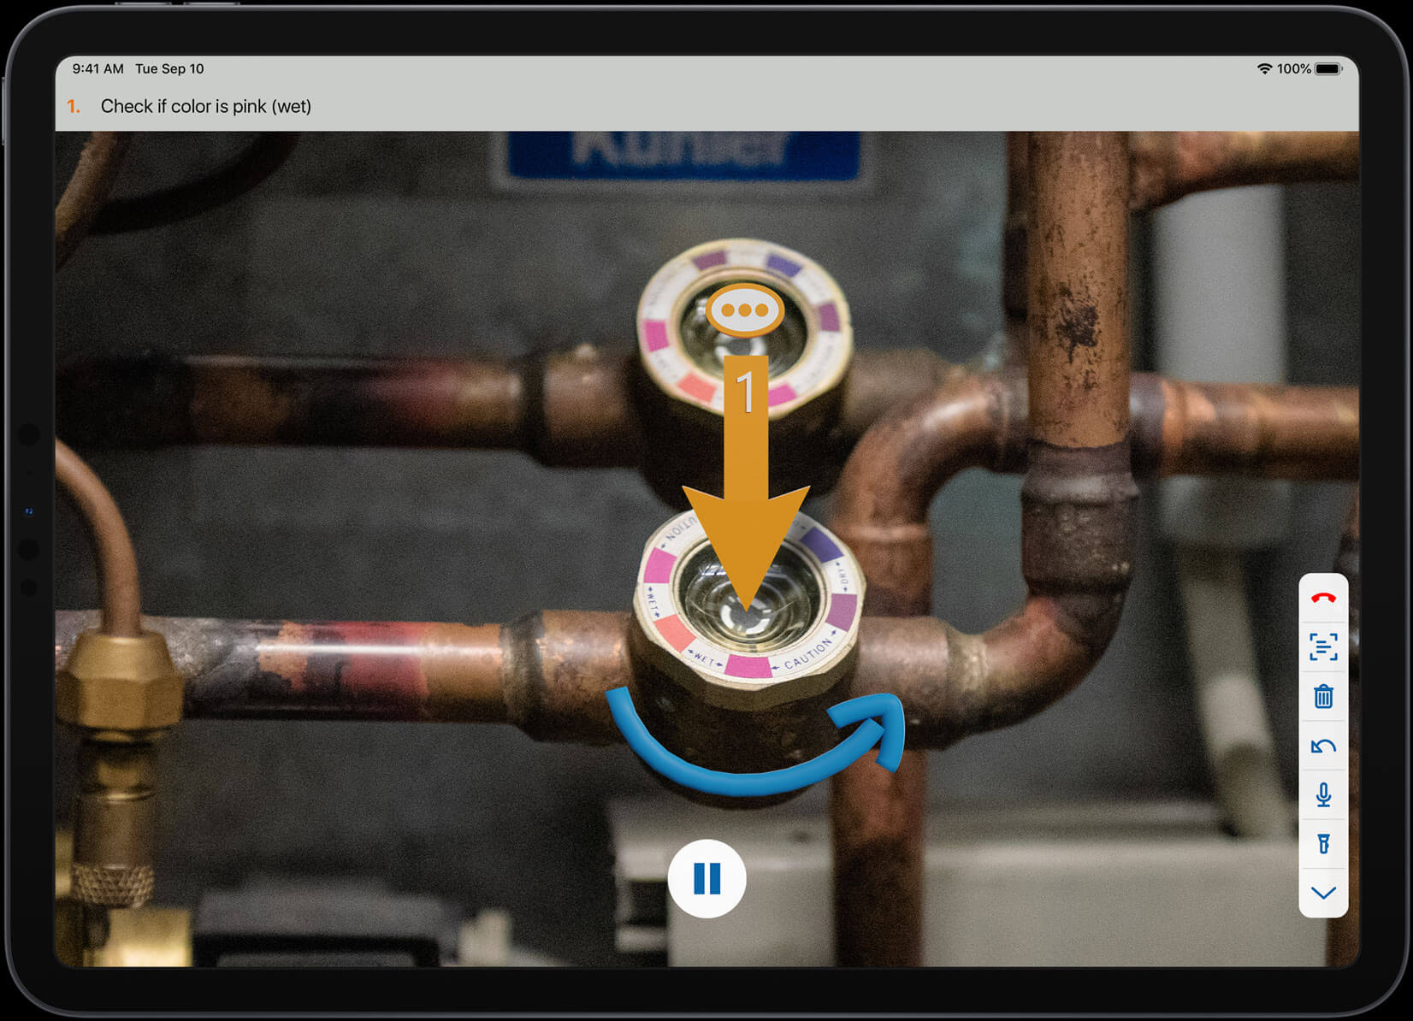Toggle the flashlight on

pos(1322,844)
